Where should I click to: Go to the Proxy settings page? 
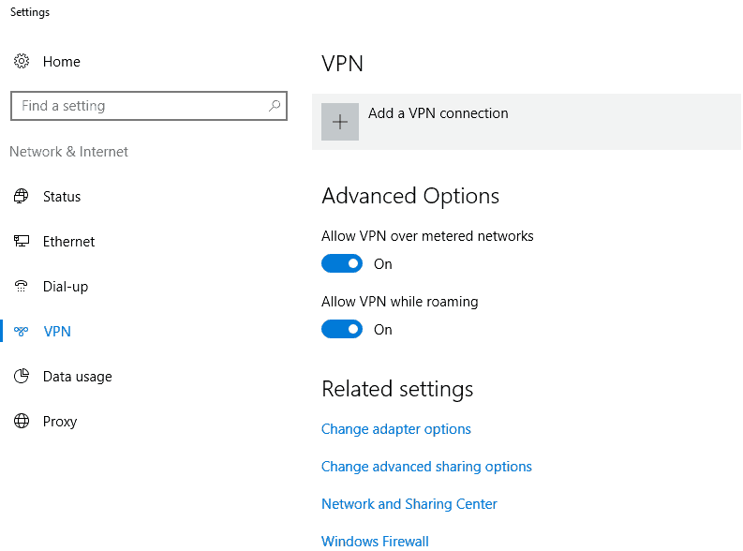coord(60,422)
